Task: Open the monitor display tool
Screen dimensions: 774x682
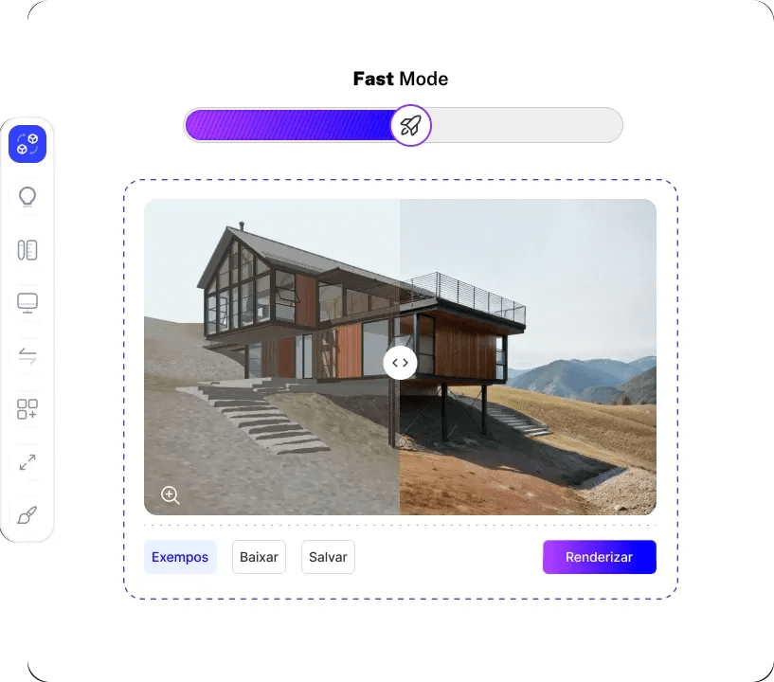Action: tap(27, 303)
